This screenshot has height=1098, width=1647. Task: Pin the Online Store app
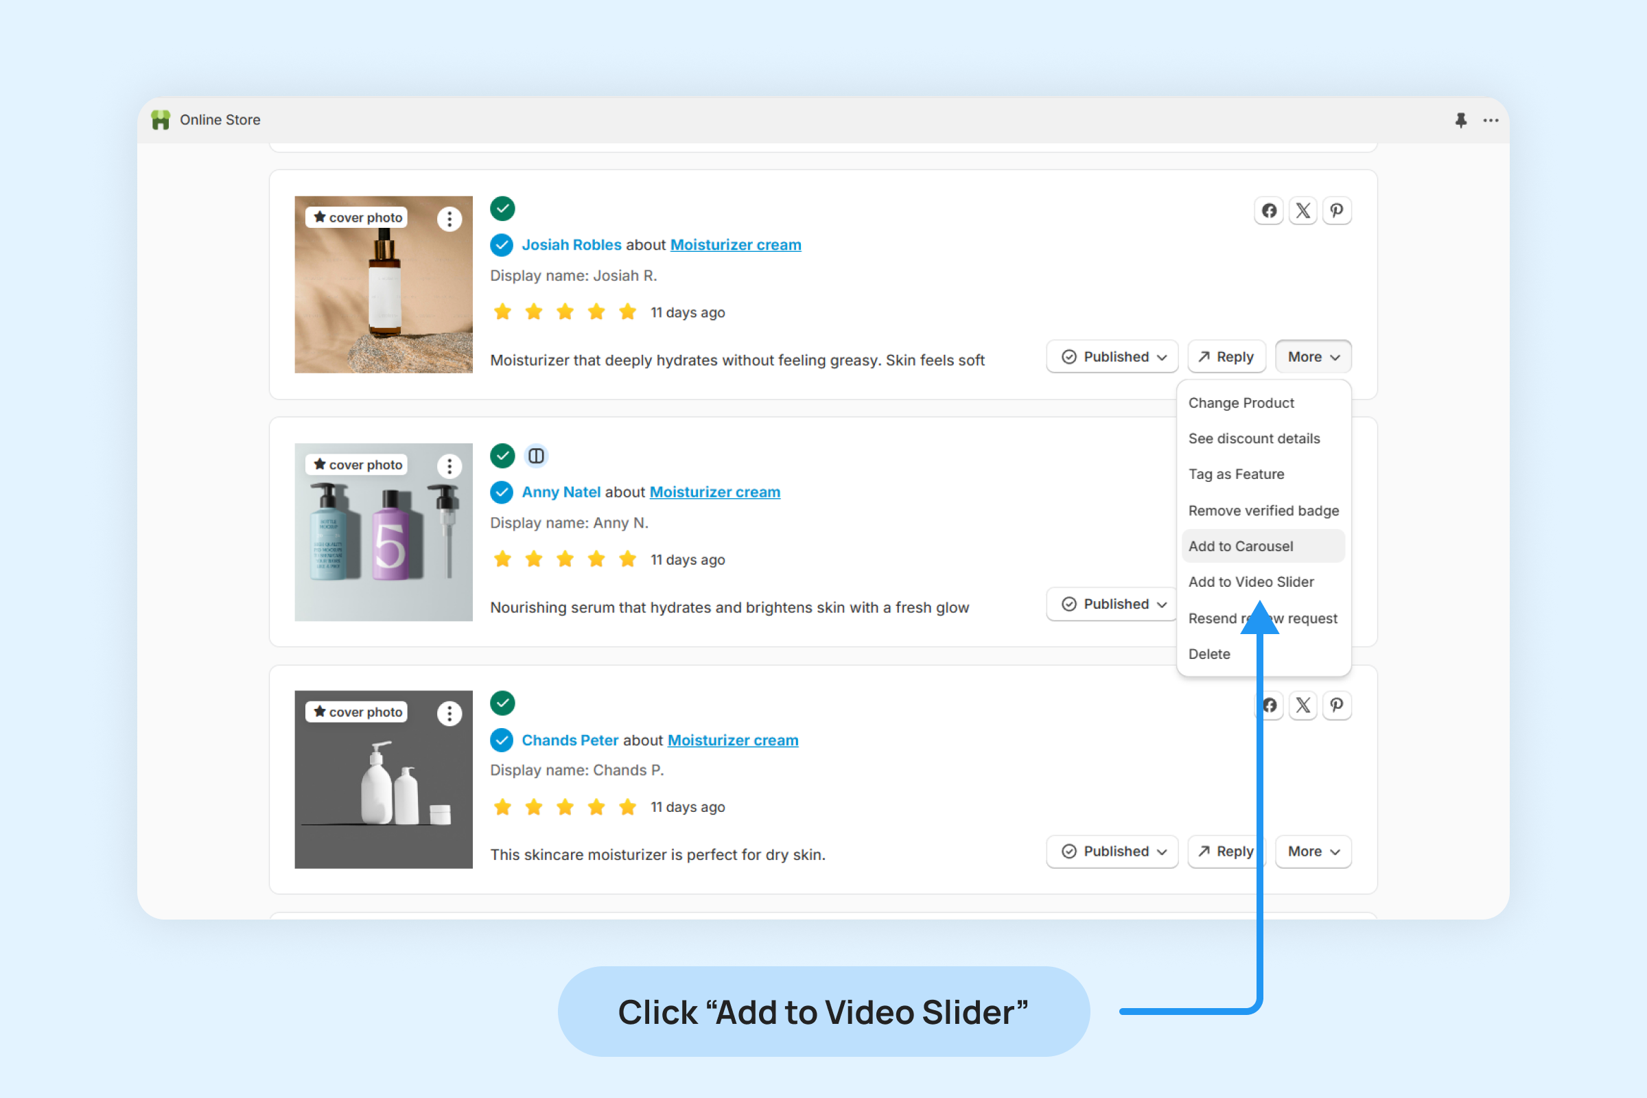tap(1460, 121)
